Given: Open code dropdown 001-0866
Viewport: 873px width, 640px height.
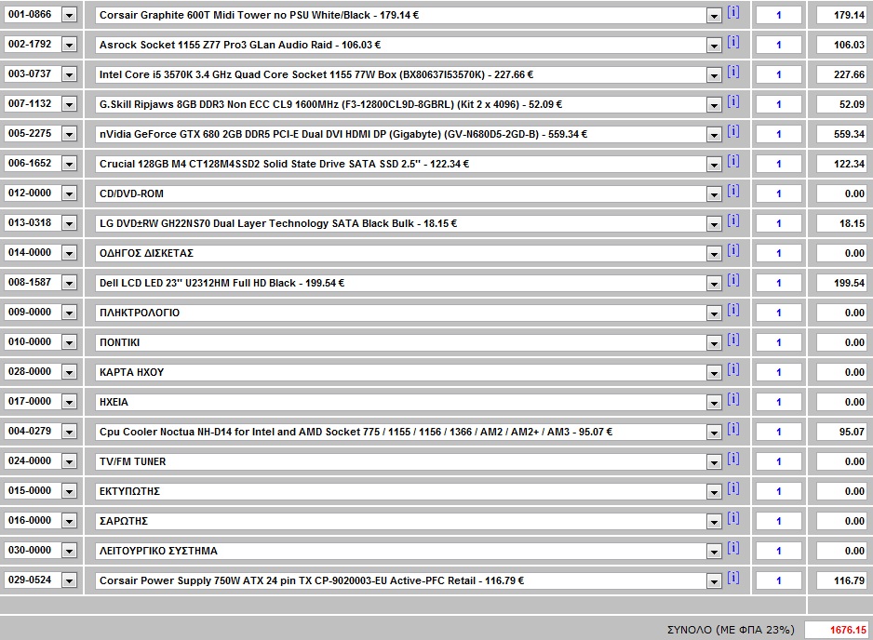Looking at the screenshot, I should click(x=69, y=16).
